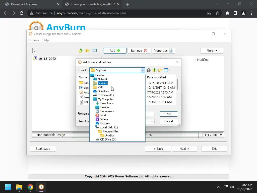This screenshot has width=257, height=193.
Task: Bookmark this page with the star icon
Action: pyautogui.click(x=217, y=13)
